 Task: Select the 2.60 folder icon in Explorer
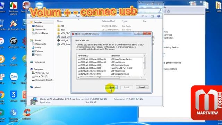(59, 26)
